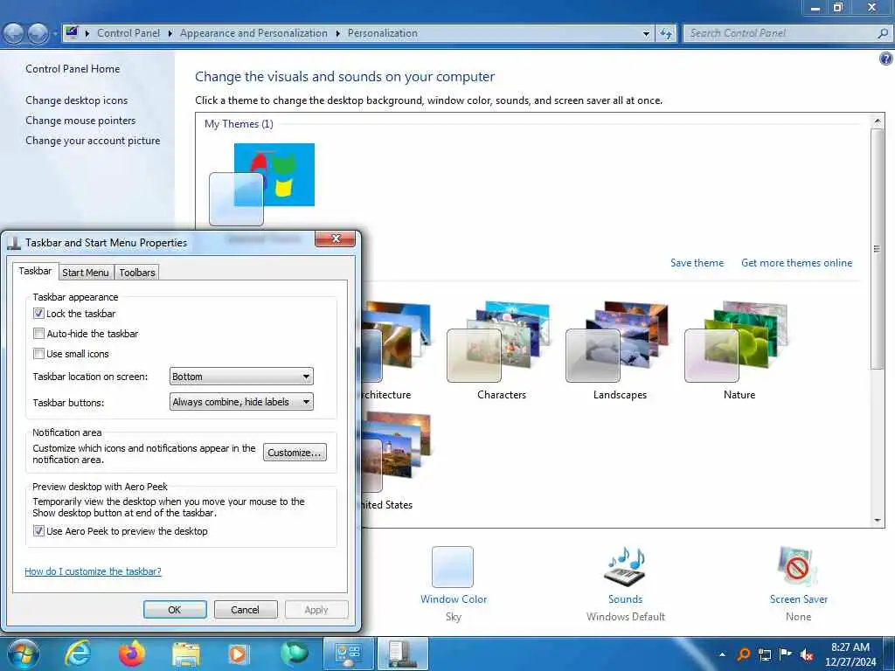Expand address bar history dropdown arrow
Viewport: 895px width, 671px height.
(646, 34)
